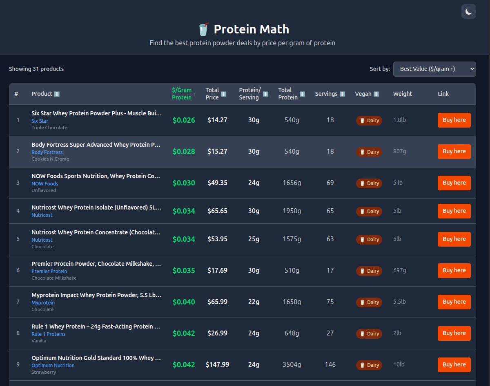Click the Strawberry flavor text
Screen dimensions: 490x386
coord(44,372)
